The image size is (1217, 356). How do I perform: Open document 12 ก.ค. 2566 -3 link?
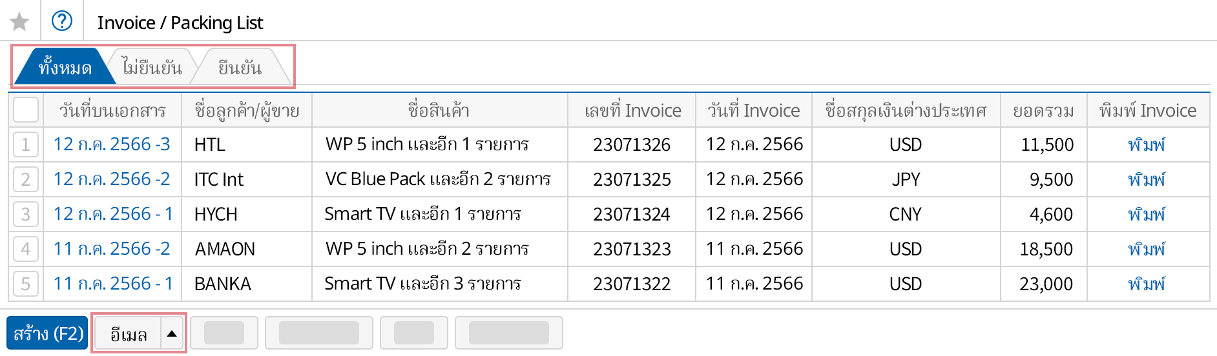pyautogui.click(x=111, y=144)
